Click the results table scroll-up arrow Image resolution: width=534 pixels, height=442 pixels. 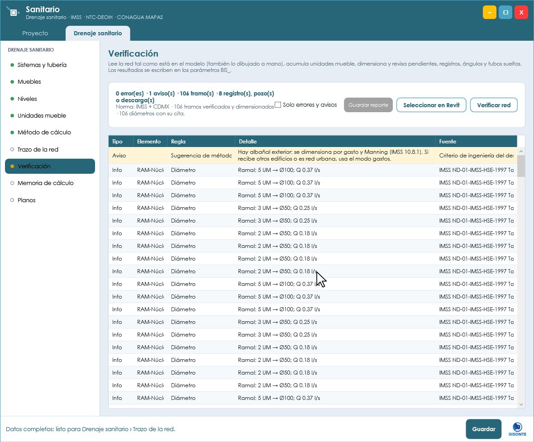tap(521, 151)
